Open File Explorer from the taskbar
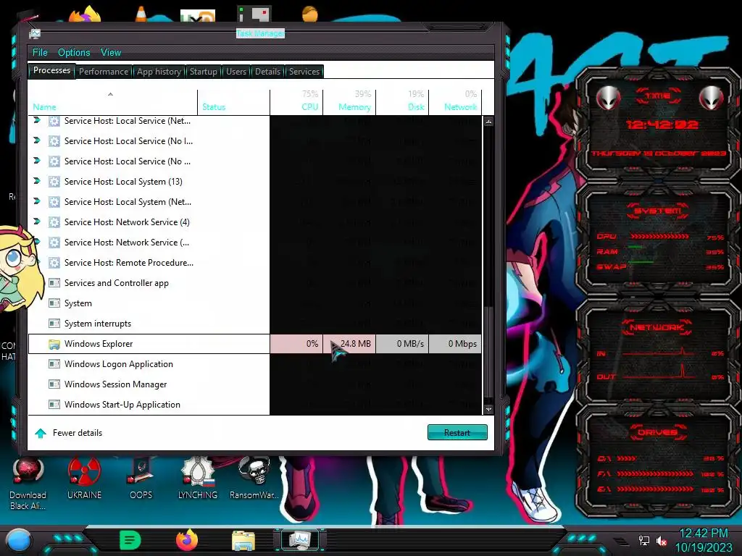 point(243,540)
